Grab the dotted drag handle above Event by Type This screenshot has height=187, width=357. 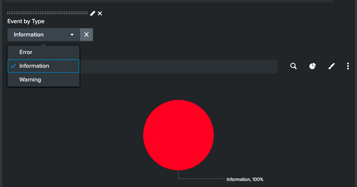coord(47,13)
